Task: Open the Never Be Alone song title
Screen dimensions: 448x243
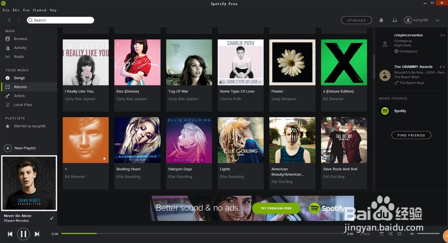Action: pyautogui.click(x=18, y=216)
